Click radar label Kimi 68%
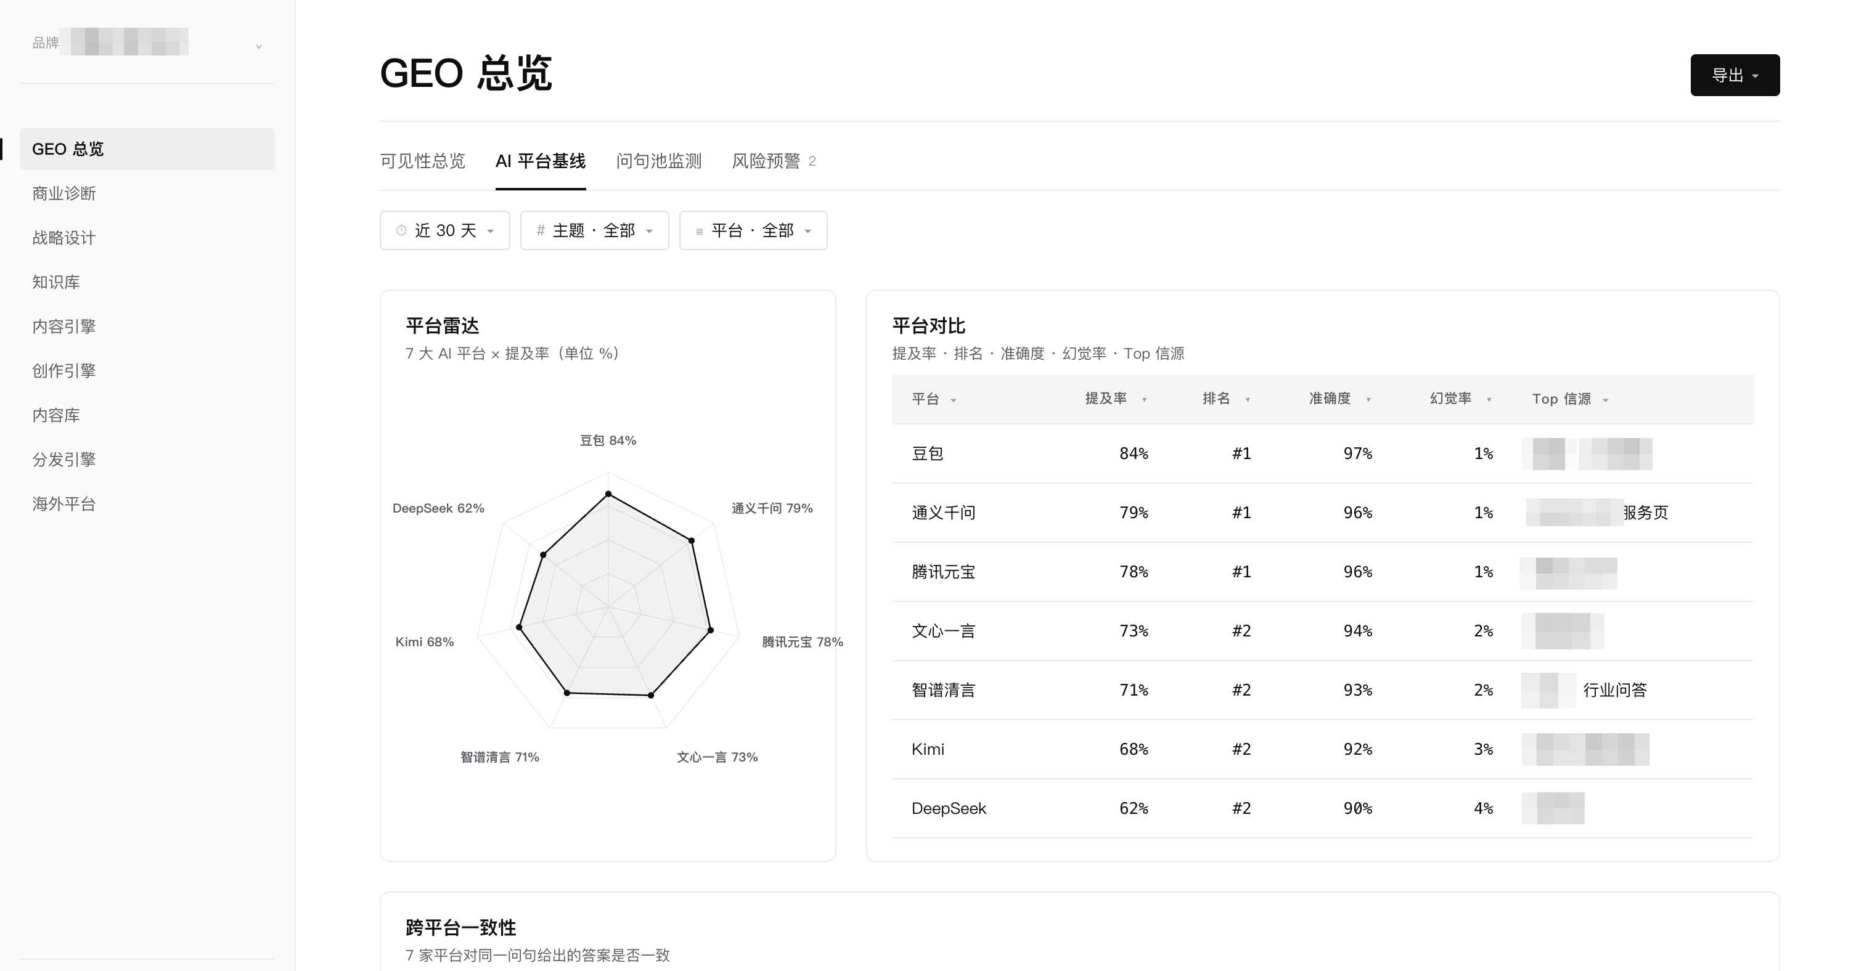Screen dimensions: 1864x971 [425, 642]
